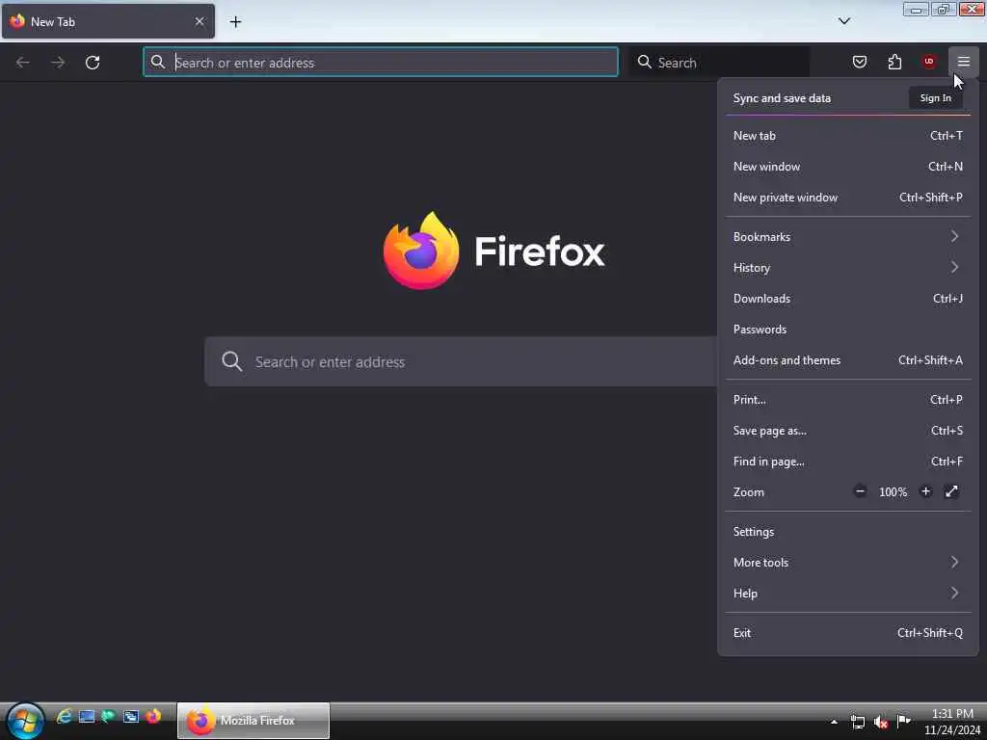
Task: Open the hamburger application menu button
Action: (963, 62)
